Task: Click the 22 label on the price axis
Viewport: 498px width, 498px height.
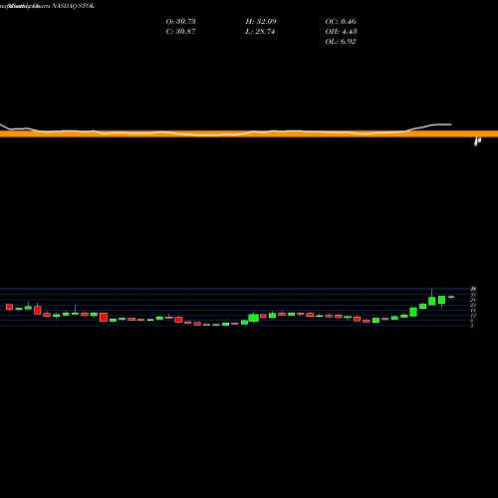Action: point(473,305)
